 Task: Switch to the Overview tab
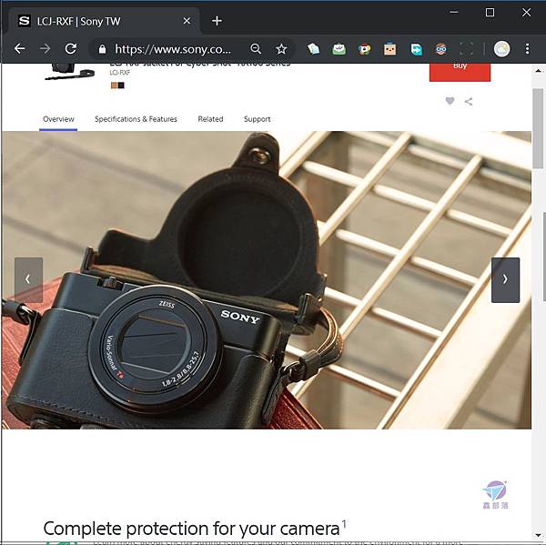(58, 119)
